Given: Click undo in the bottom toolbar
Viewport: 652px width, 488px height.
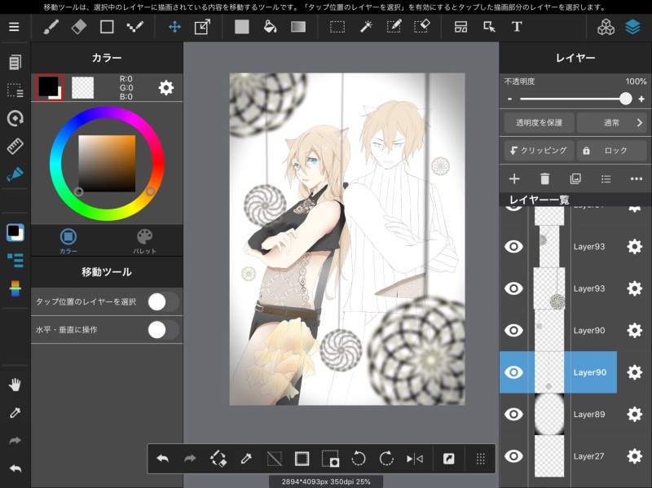Looking at the screenshot, I should tap(162, 459).
